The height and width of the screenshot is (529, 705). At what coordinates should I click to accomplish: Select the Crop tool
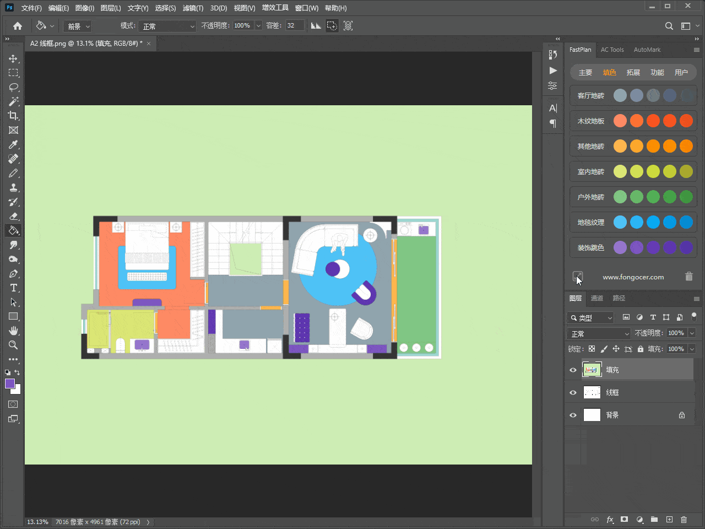[13, 116]
